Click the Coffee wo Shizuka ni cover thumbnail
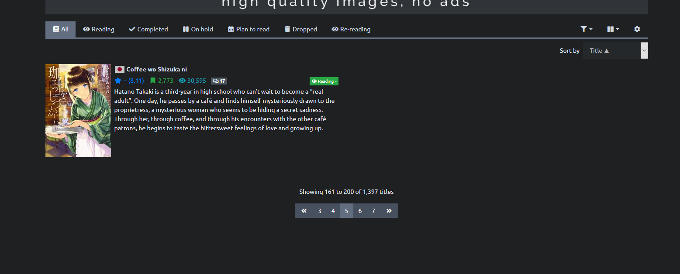This screenshot has height=274, width=680. tap(78, 111)
